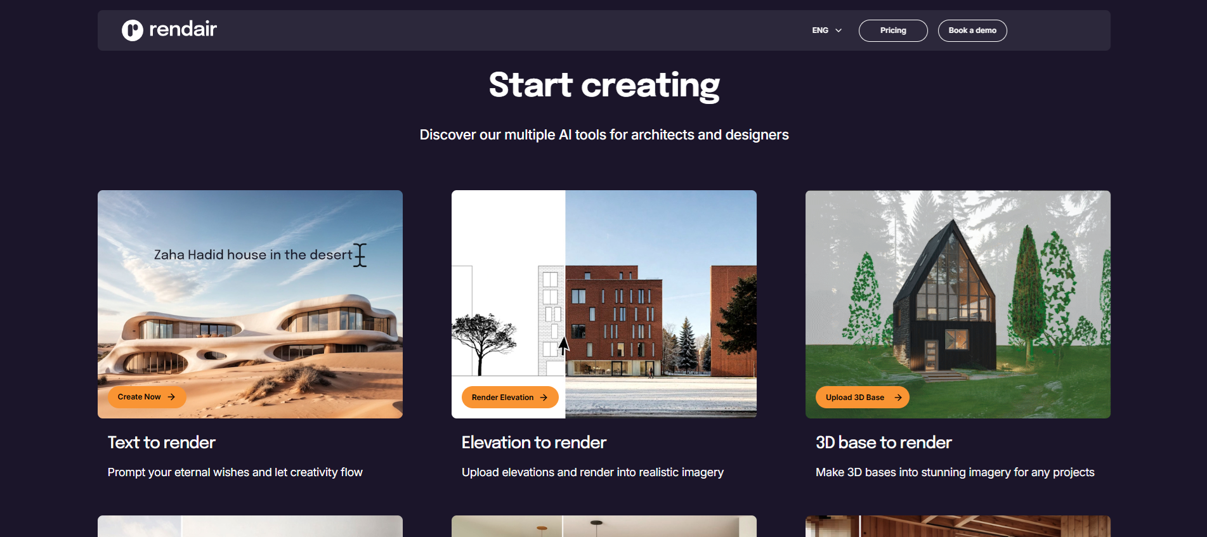Image resolution: width=1207 pixels, height=537 pixels.
Task: Open the Pricing page
Action: 892,30
